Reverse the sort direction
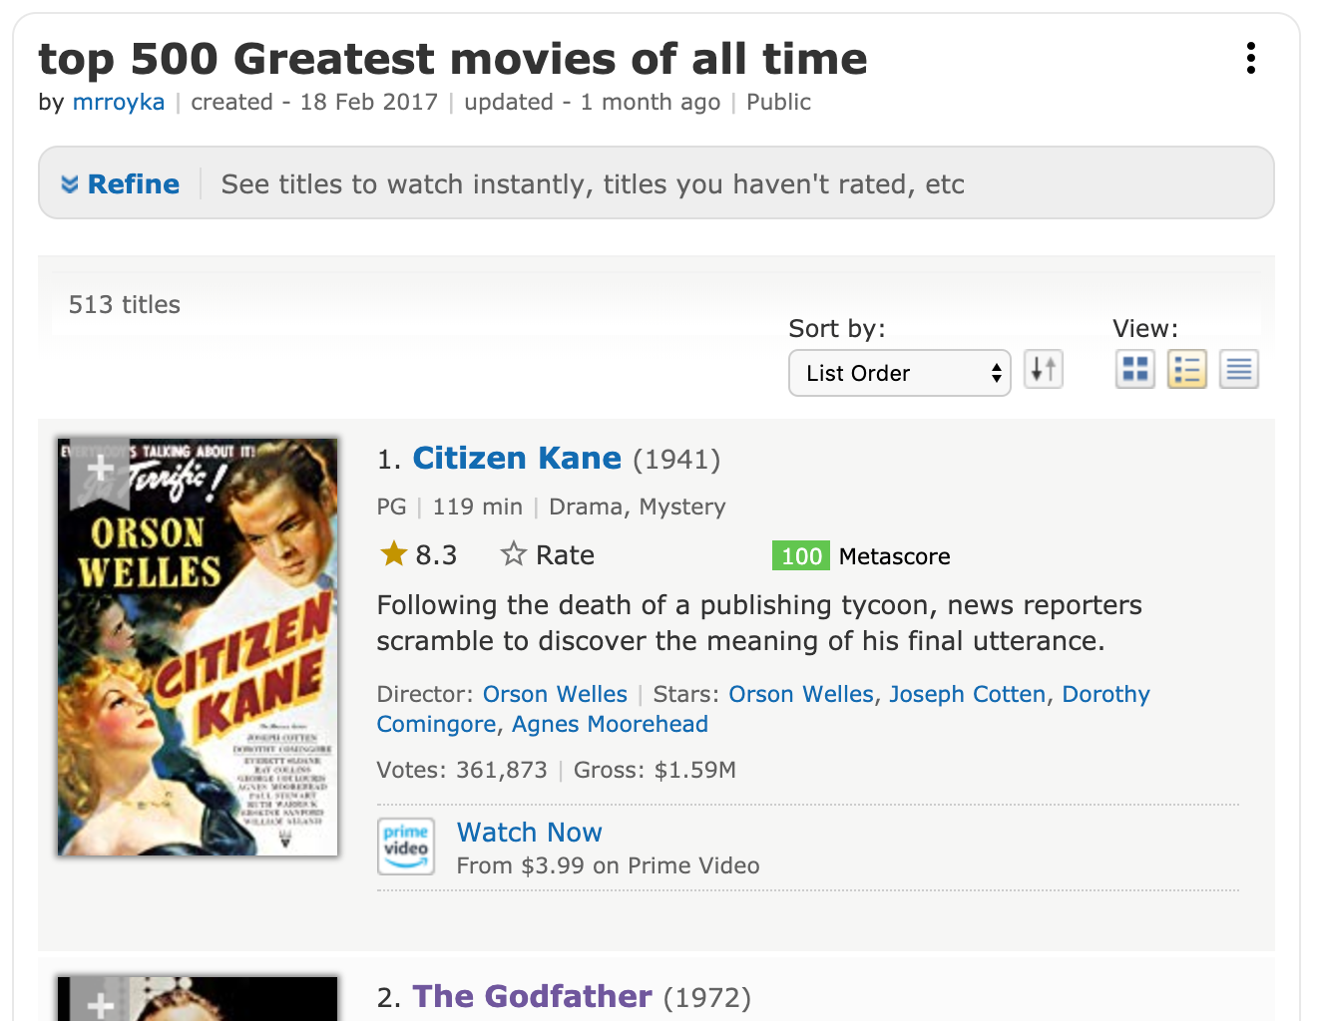Viewport: 1319px width, 1021px height. pyautogui.click(x=1044, y=369)
